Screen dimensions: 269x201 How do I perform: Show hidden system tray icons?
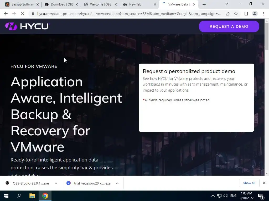pos(213,196)
